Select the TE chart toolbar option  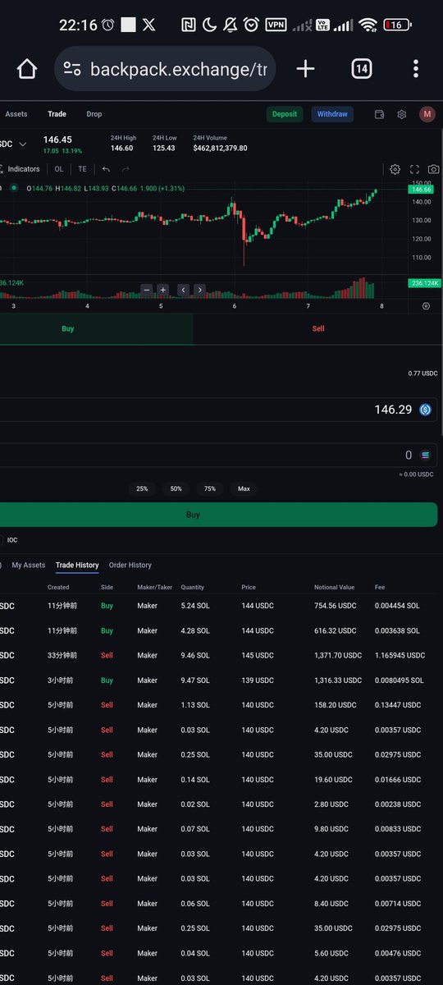(x=82, y=169)
